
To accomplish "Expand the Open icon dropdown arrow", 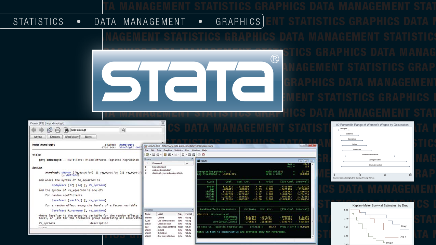I will pos(150,155).
